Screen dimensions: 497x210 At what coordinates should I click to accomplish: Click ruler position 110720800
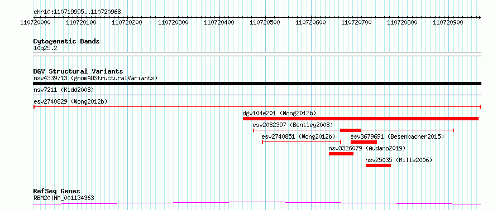point(403,23)
